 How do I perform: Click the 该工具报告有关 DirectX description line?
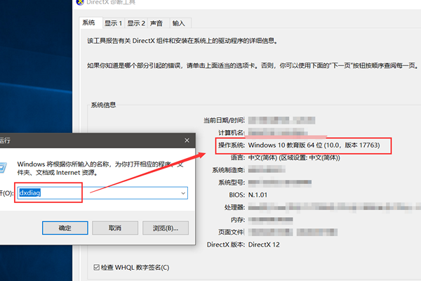[x=182, y=41]
